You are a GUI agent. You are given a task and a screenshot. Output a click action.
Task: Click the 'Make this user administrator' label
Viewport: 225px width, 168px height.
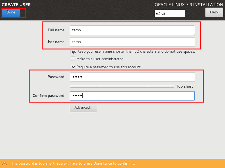(x=100, y=59)
